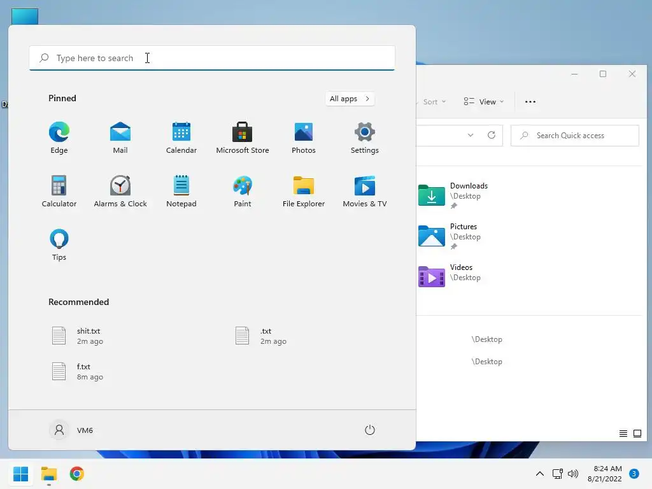Open See more options in File Explorer
The width and height of the screenshot is (652, 489).
(530, 102)
